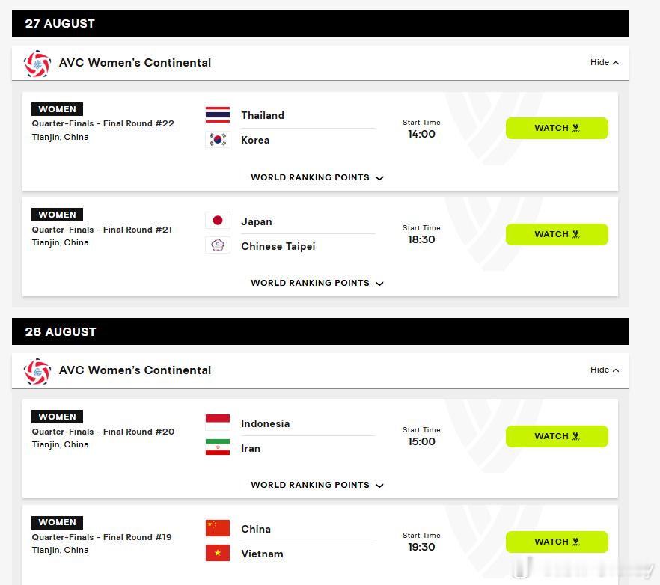
Task: Watch the Indonesia vs Iran match
Action: 557,436
